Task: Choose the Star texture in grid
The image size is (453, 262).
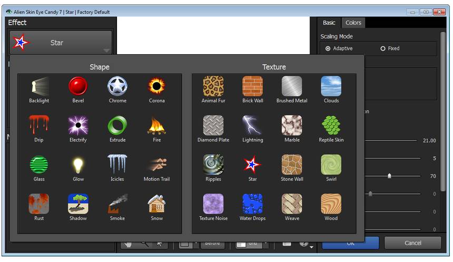Action: click(x=252, y=168)
